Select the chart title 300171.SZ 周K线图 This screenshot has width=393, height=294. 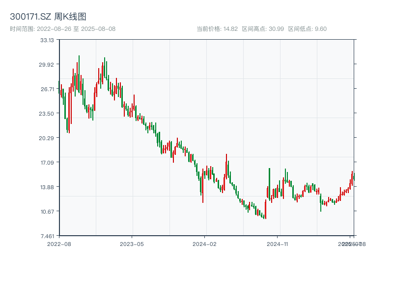tap(48, 17)
